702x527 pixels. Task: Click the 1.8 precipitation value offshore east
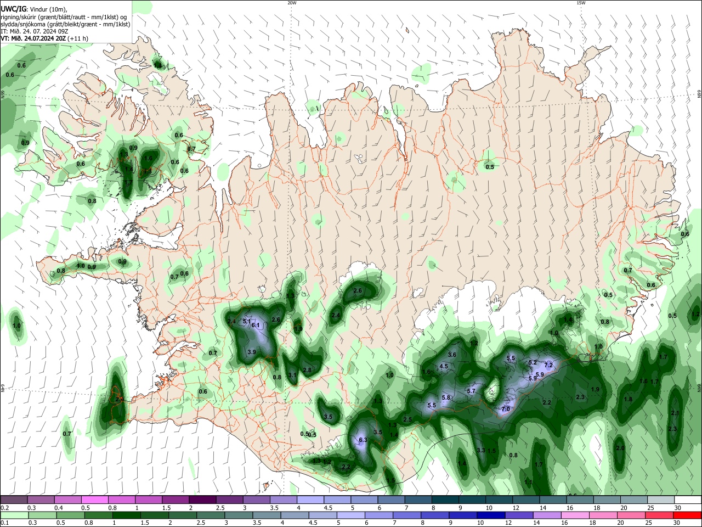(x=628, y=400)
